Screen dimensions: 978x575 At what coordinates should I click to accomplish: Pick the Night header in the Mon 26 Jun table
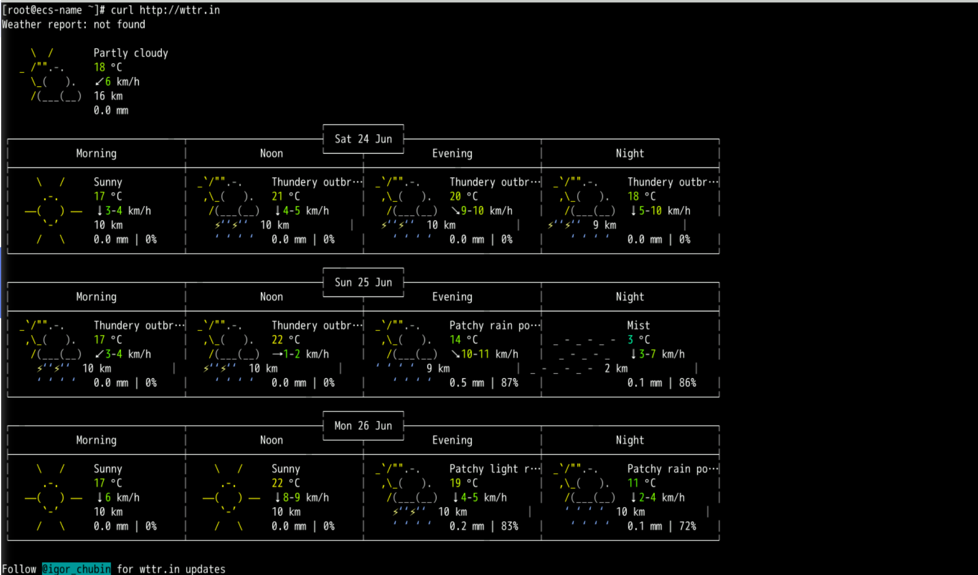coord(630,440)
